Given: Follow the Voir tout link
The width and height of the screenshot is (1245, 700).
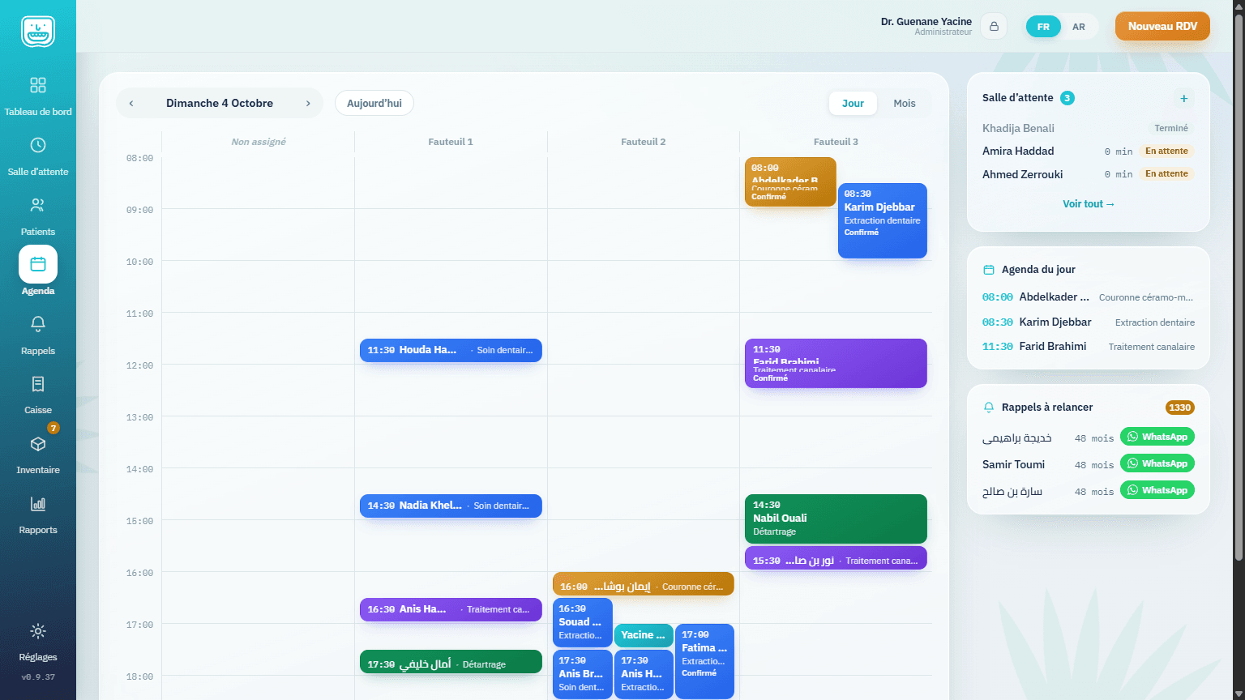Looking at the screenshot, I should (x=1089, y=204).
